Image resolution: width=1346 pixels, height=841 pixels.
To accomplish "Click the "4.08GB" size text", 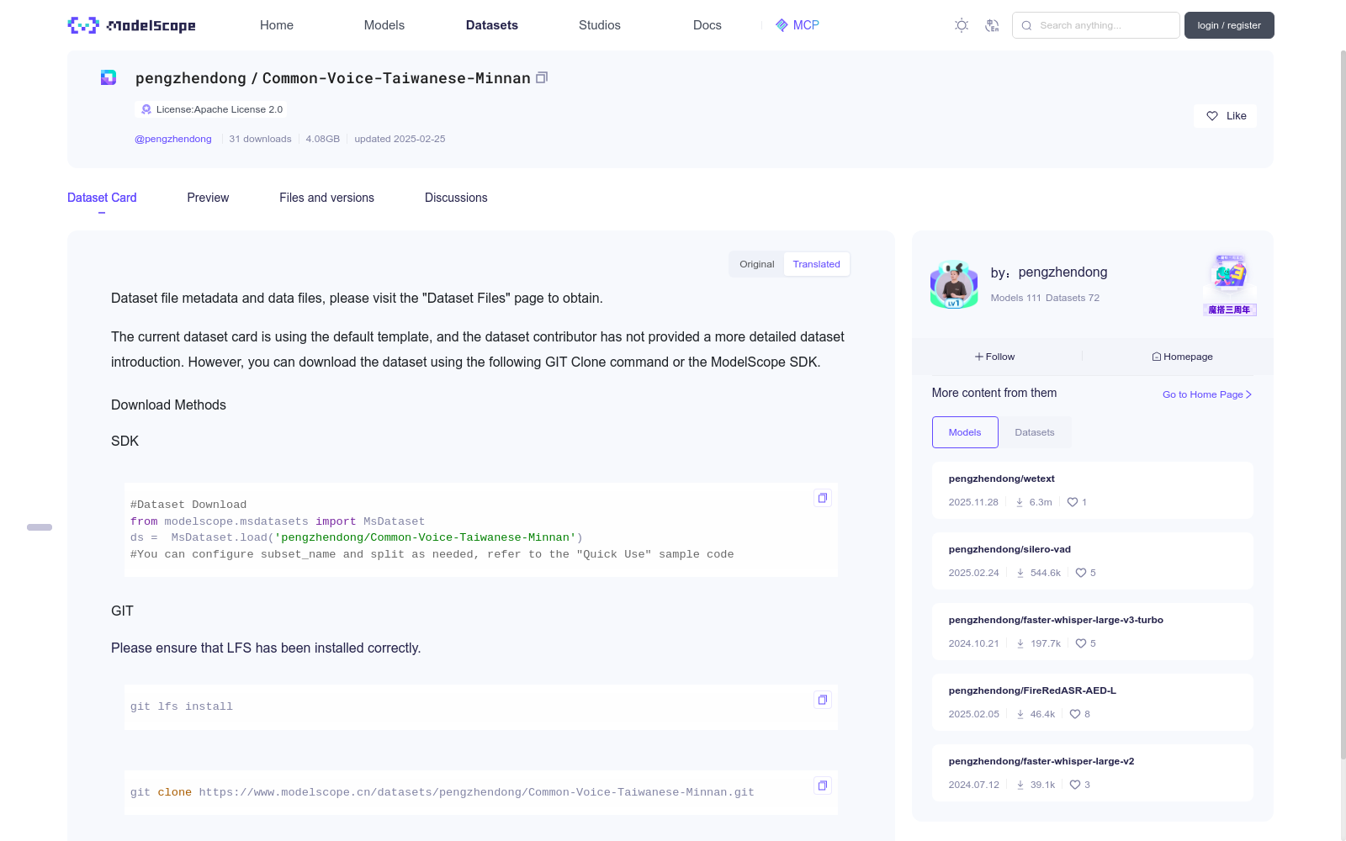I will coord(323,139).
